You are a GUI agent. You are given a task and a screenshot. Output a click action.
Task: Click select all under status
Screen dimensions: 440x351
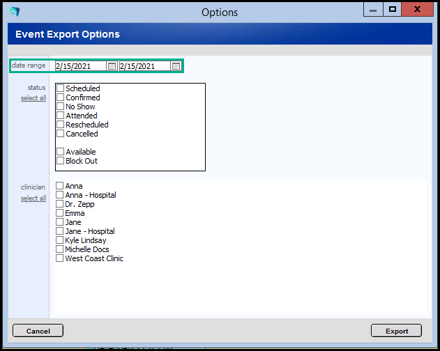[x=33, y=98]
